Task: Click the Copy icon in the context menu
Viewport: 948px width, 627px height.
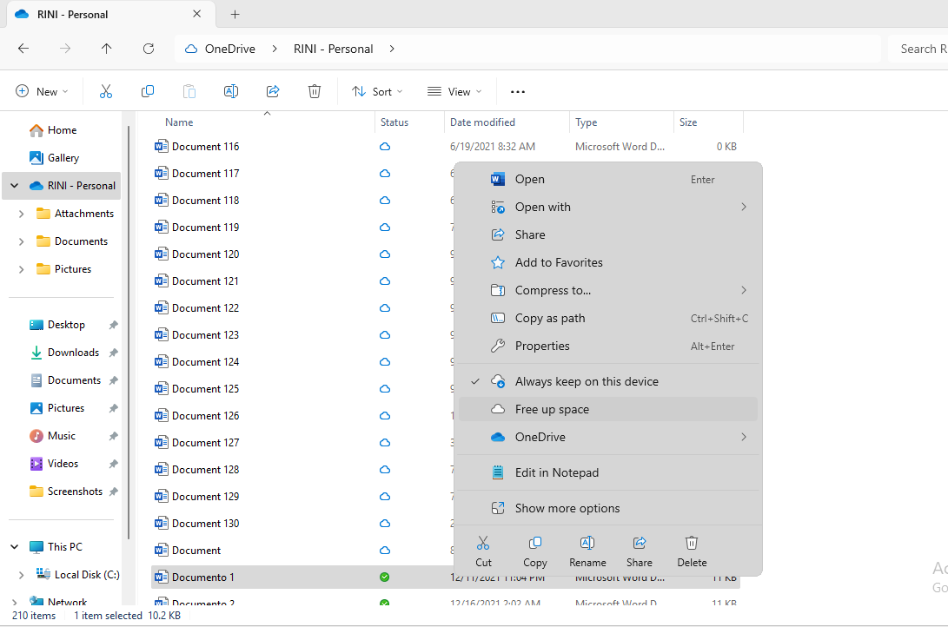Action: click(x=535, y=544)
